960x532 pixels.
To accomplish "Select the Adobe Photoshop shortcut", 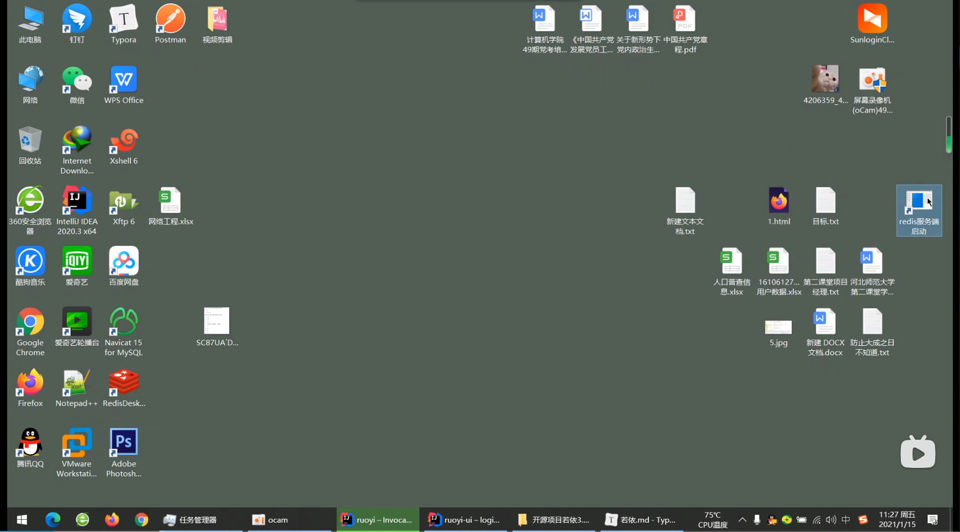I will click(x=124, y=453).
